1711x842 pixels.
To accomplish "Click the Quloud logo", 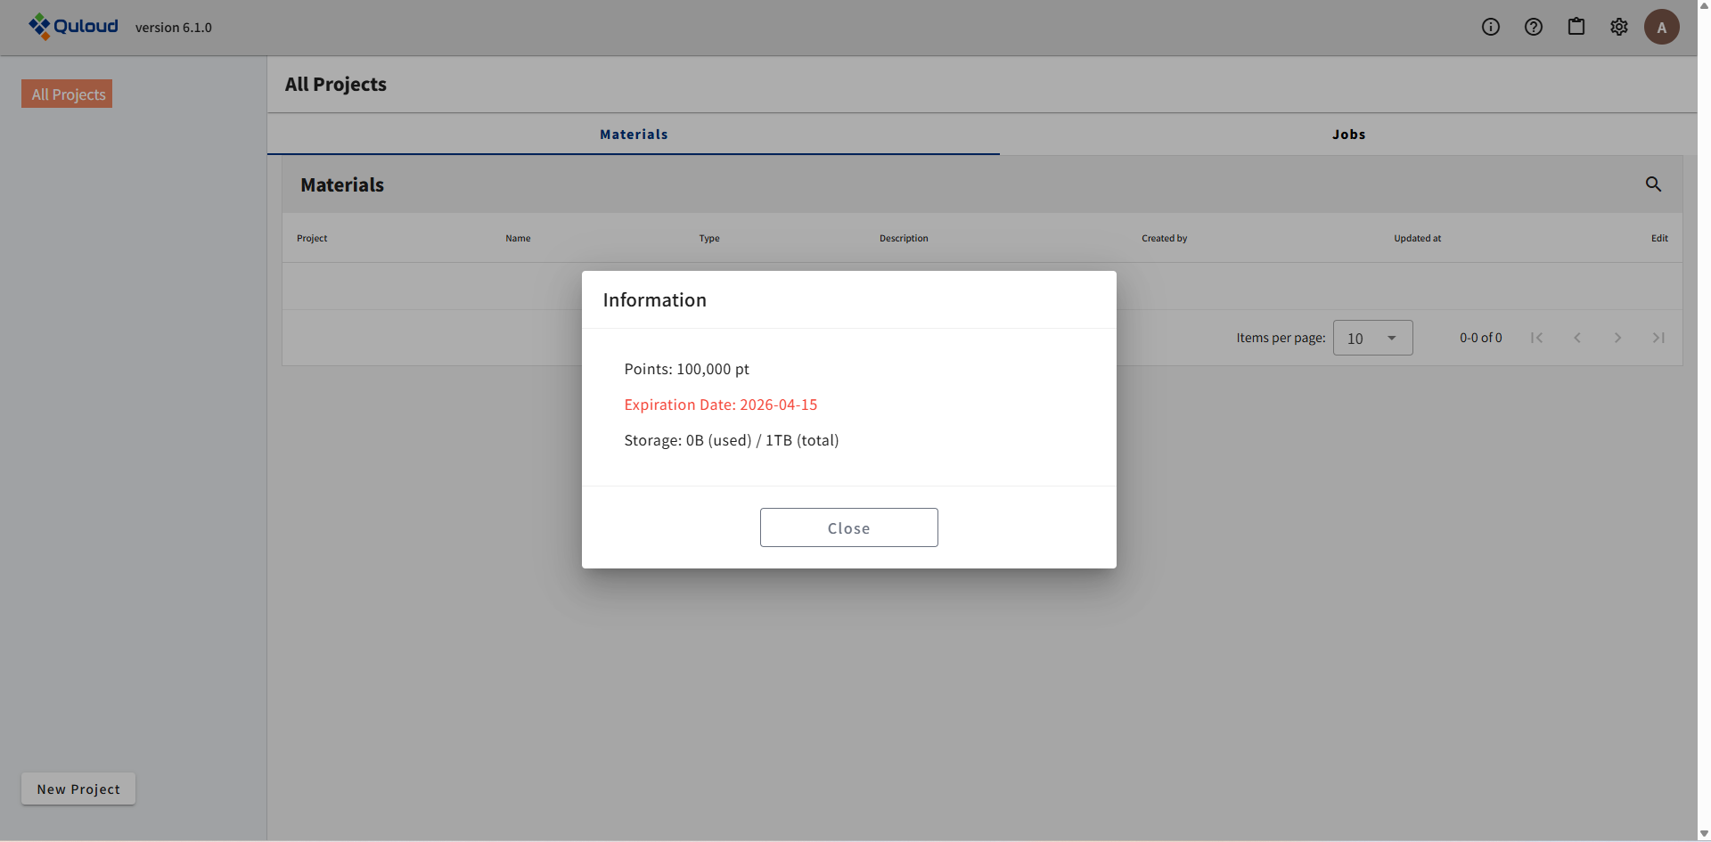I will [x=73, y=27].
